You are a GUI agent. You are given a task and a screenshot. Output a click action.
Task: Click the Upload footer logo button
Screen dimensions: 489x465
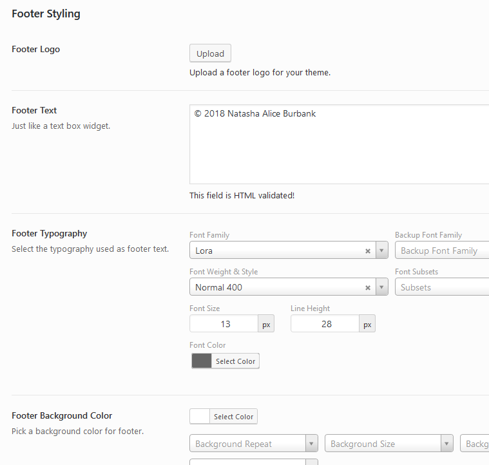tap(210, 53)
